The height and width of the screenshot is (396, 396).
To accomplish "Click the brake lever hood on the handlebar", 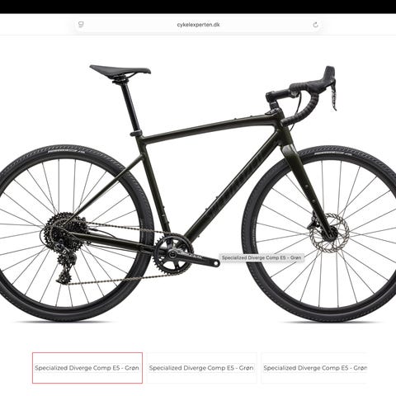I will point(329,74).
